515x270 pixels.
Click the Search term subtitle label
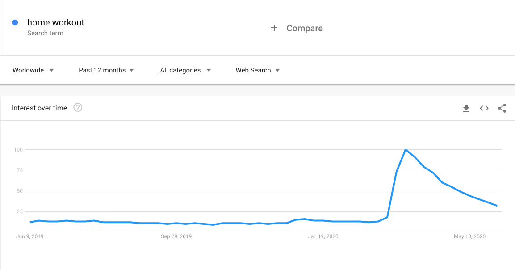pos(45,33)
